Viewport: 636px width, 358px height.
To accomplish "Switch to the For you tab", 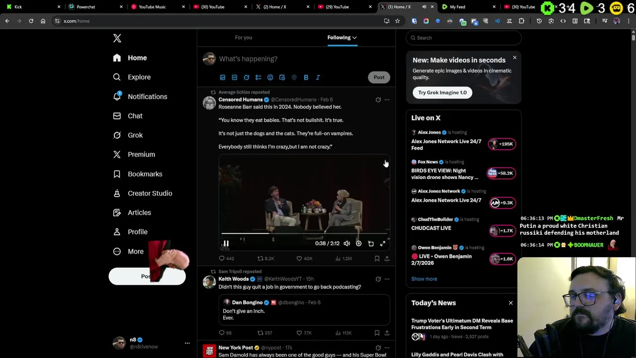I will pyautogui.click(x=243, y=37).
